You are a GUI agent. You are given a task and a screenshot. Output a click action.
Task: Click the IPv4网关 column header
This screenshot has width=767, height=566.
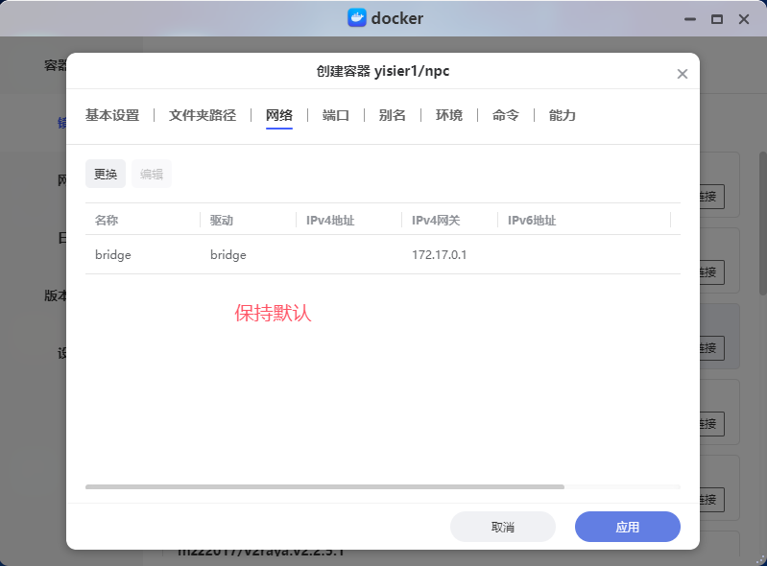436,221
